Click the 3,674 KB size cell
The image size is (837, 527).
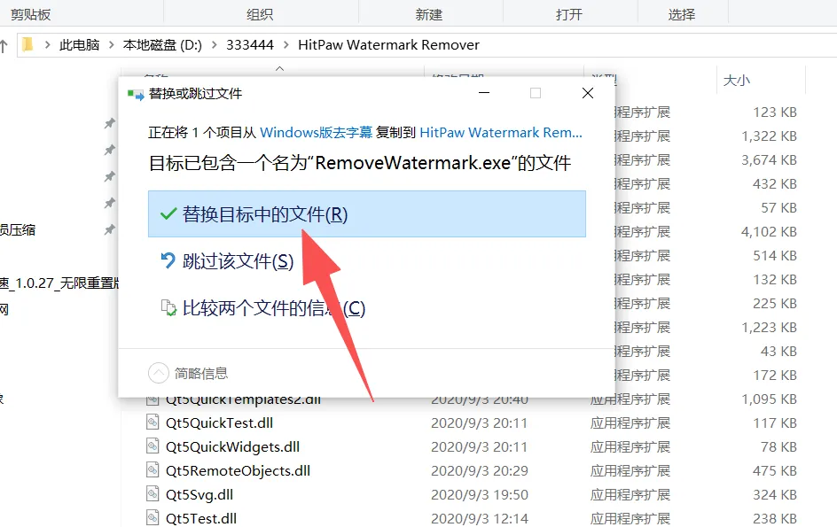[770, 160]
